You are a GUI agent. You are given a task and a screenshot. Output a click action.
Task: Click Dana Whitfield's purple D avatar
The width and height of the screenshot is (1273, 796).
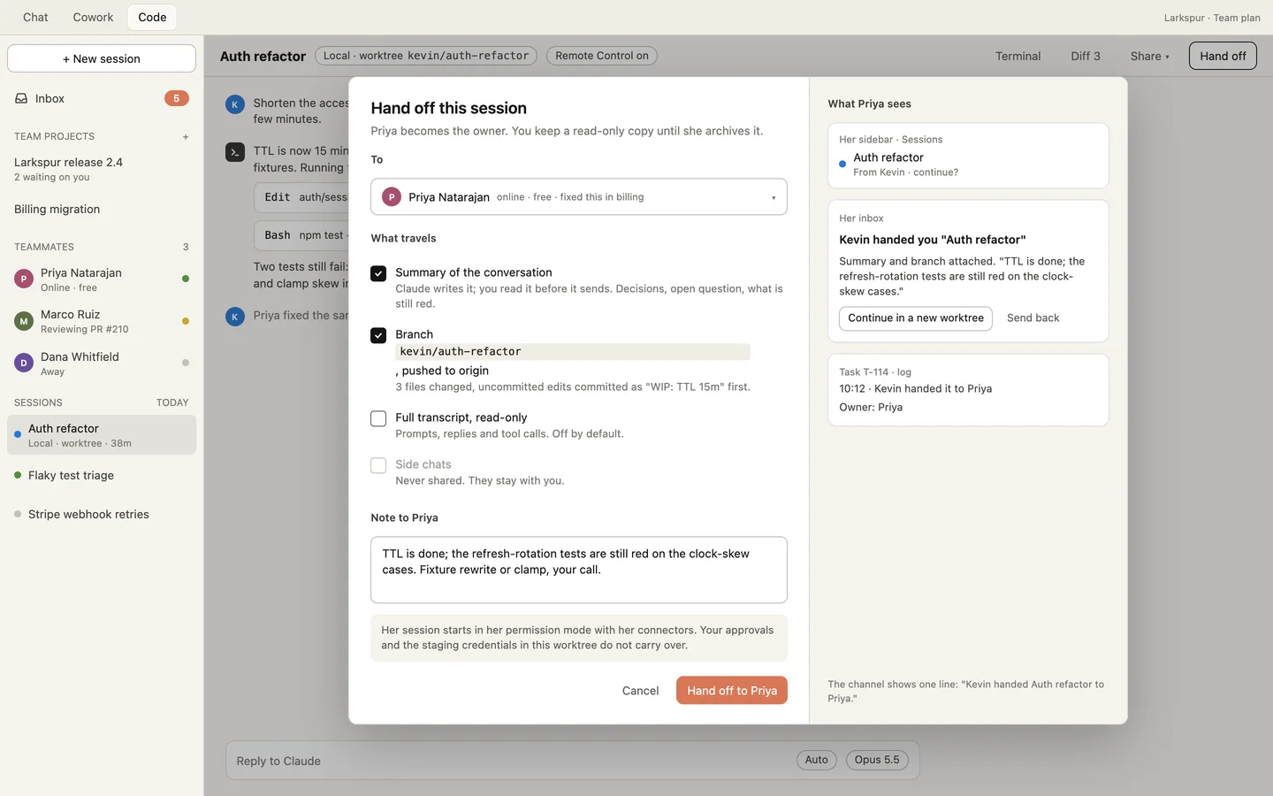[24, 363]
